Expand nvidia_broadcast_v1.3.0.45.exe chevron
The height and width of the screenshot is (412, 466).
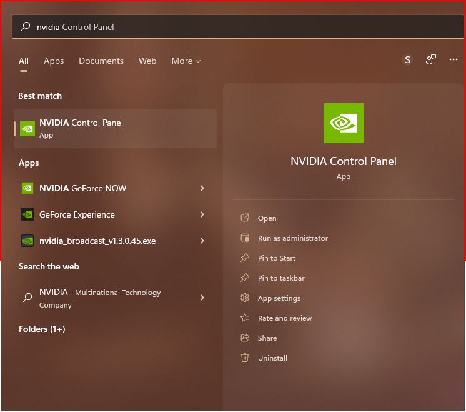[202, 241]
